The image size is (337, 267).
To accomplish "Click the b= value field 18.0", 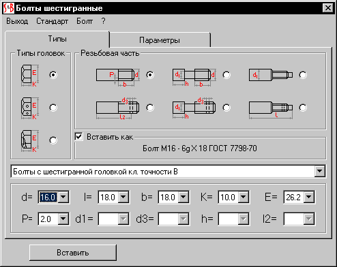I will [x=168, y=197].
